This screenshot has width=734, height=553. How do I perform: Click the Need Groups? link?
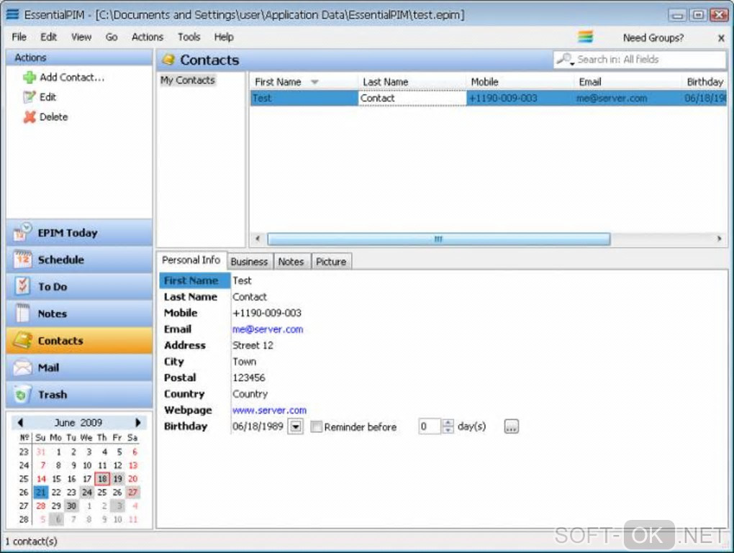[x=653, y=38]
